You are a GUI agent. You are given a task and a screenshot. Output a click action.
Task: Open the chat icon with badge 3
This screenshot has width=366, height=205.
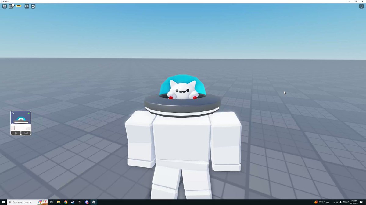coord(11,6)
